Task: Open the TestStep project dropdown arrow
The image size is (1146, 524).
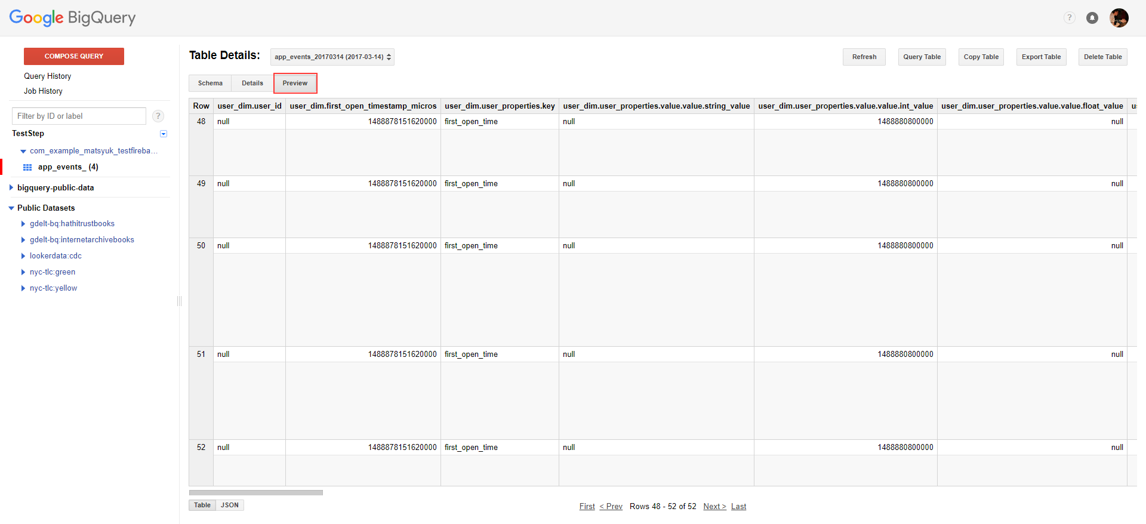Action: 164,134
